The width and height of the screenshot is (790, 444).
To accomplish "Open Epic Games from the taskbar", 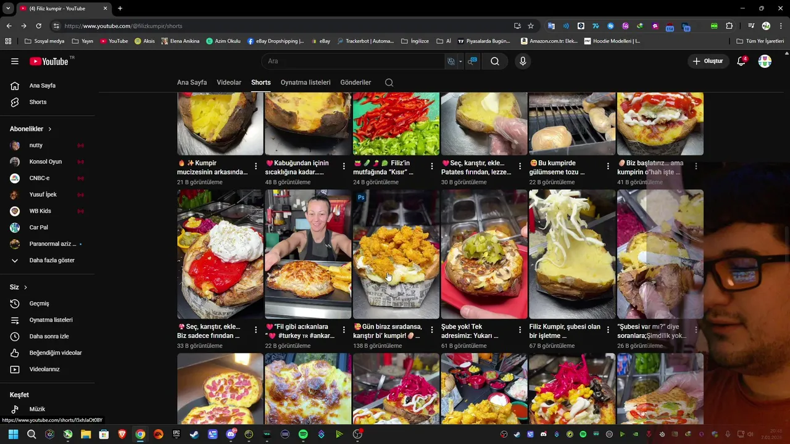I will [x=177, y=434].
